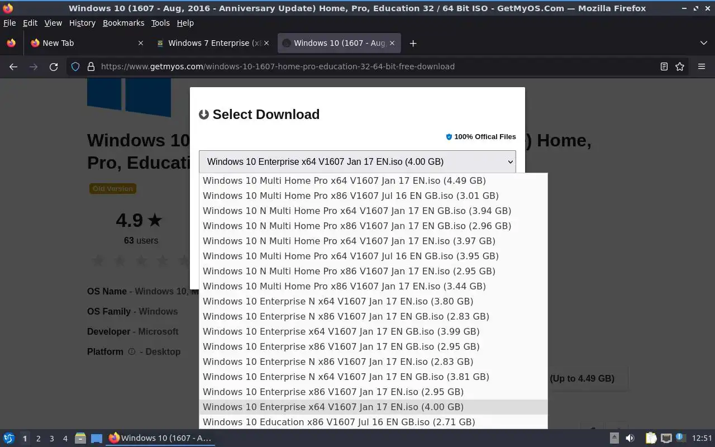Viewport: 715px width, 447px height.
Task: Close the Windows 10 (1607) tab
Action: click(x=392, y=43)
